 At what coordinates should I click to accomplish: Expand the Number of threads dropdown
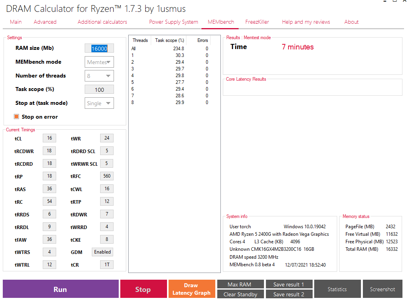pos(99,76)
